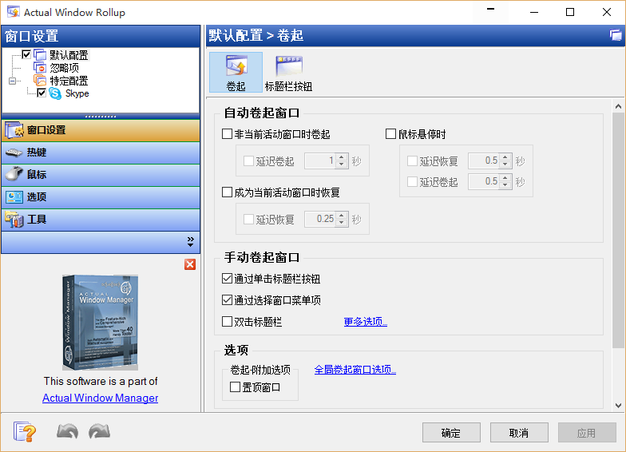Screen dimensions: 626x452
Task: Enable 非当前活动窗口时卷起 checkbox
Action: tap(227, 134)
